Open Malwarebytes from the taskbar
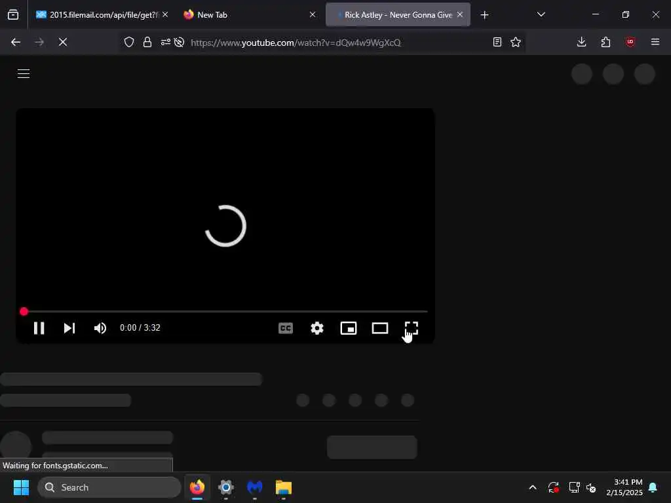Screen dimensions: 671x503 click(255, 487)
